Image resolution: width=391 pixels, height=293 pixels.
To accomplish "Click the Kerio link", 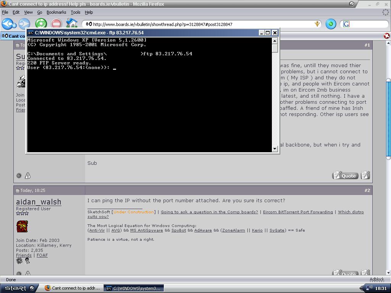I will point(257,230).
